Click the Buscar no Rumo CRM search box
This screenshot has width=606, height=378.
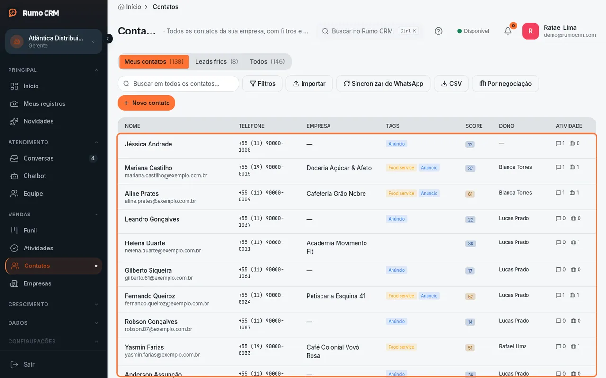[x=370, y=31]
